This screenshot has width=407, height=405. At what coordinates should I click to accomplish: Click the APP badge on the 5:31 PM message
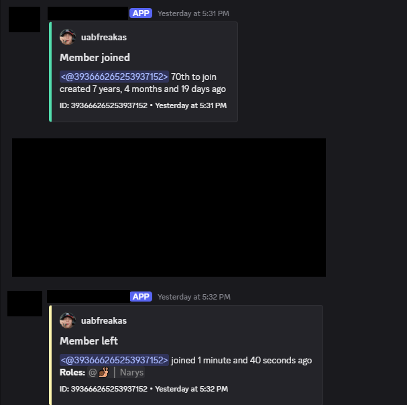tap(141, 13)
